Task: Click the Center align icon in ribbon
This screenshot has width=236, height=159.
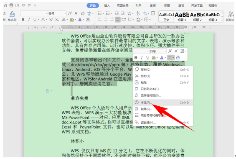Action: 106,20
